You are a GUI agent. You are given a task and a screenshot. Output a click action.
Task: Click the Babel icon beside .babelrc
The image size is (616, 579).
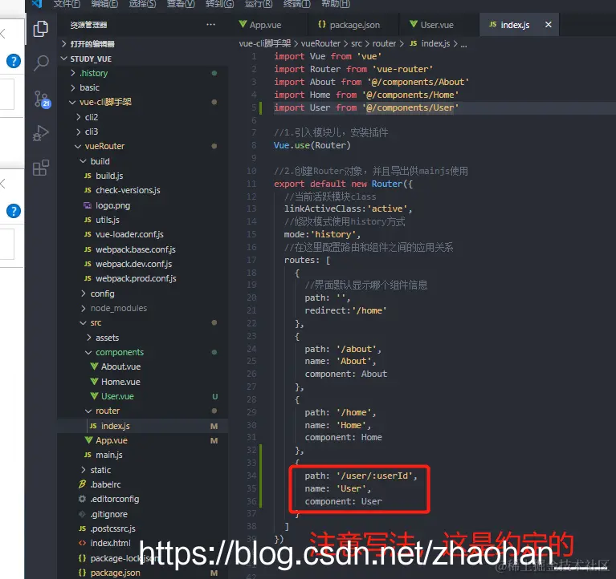click(x=82, y=484)
